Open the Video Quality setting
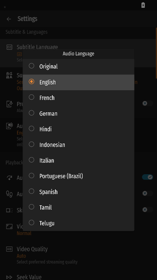The height and width of the screenshot is (280, 157). tap(78, 255)
